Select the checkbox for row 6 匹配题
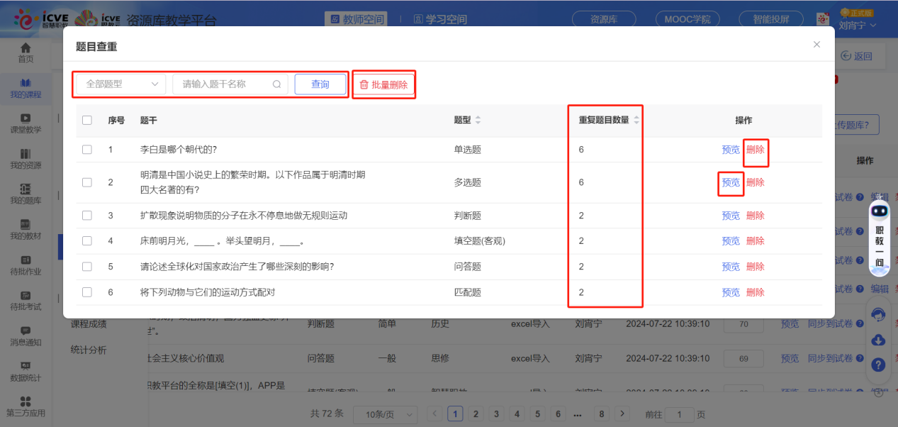Viewport: 898px width, 427px height. [87, 292]
